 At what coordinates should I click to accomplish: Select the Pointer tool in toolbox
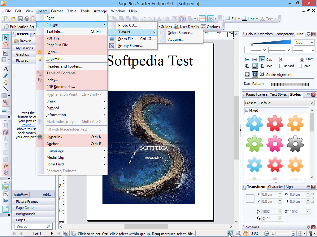coord(6,37)
